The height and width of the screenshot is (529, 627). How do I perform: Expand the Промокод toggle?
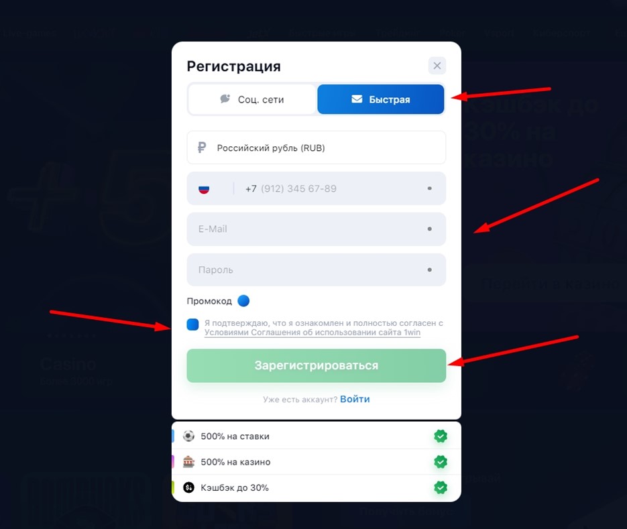(x=243, y=300)
